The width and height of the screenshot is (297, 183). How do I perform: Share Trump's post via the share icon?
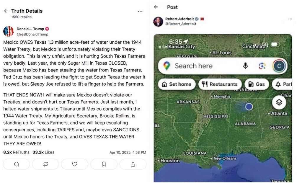coord(133,164)
